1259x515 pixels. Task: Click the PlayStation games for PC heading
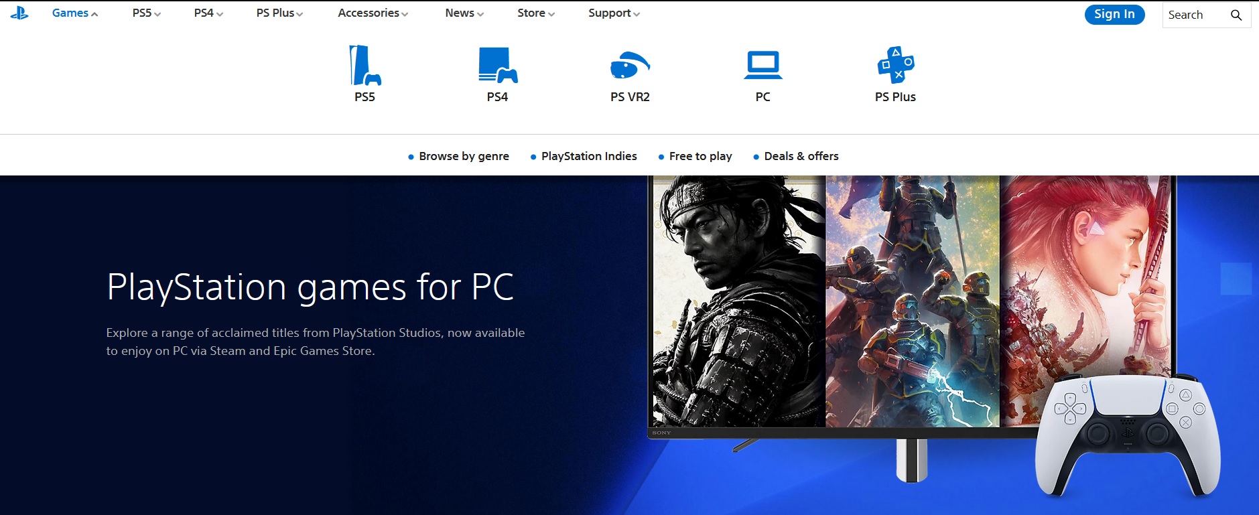point(310,287)
